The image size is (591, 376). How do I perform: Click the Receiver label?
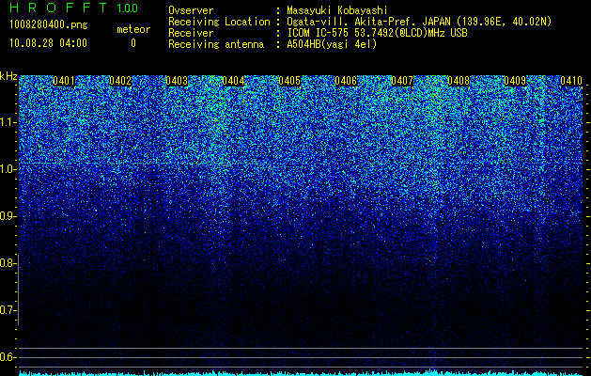pyautogui.click(x=191, y=33)
